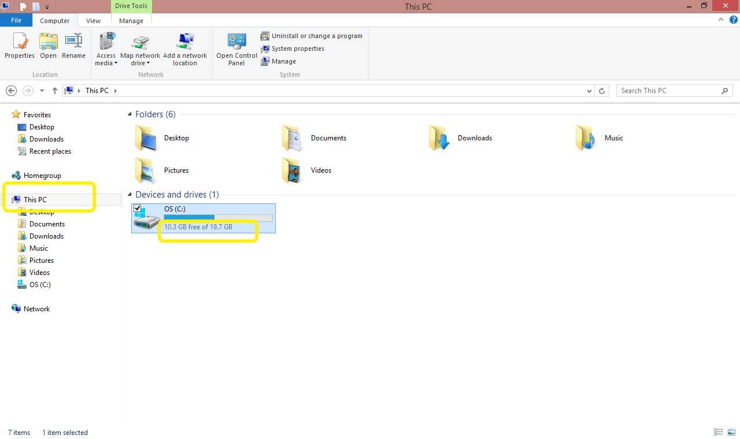Image resolution: width=740 pixels, height=439 pixels.
Task: Click the OS (C:) drive icon
Action: (147, 219)
